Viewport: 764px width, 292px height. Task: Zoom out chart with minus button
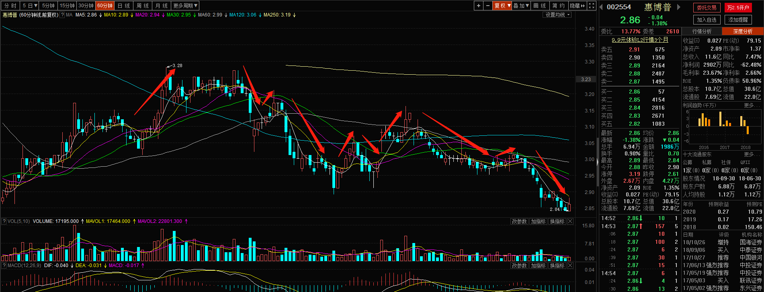(x=488, y=6)
